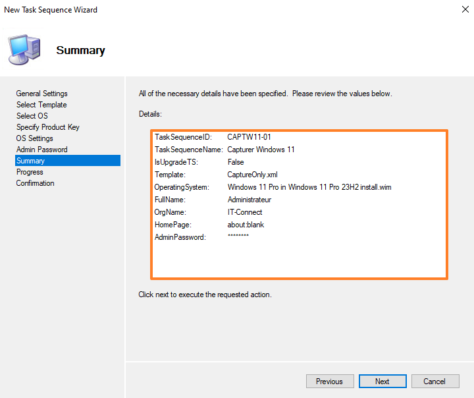The image size is (474, 398).
Task: Navigate to OS Settings step
Action: pos(34,138)
